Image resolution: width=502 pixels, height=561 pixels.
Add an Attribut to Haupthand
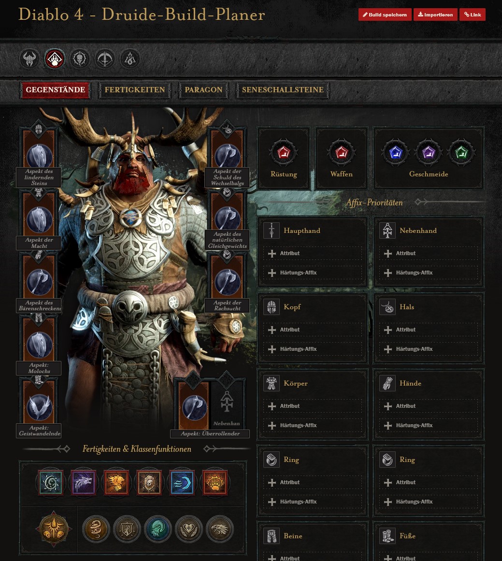point(313,253)
